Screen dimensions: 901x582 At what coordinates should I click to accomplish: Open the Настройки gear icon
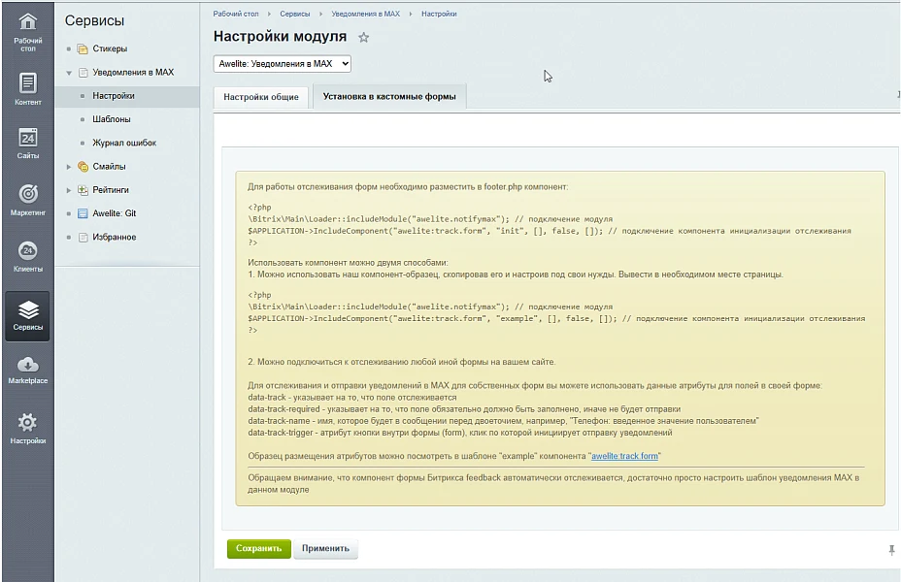click(x=27, y=423)
